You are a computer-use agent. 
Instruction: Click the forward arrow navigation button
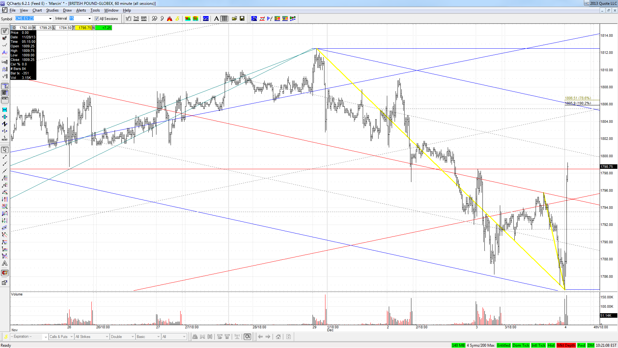tap(268, 337)
